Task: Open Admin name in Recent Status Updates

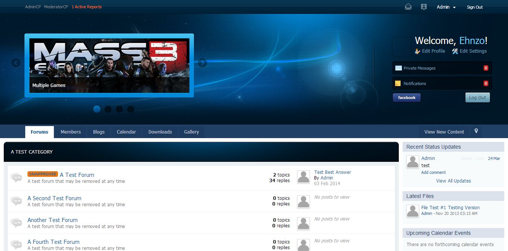Action: (428, 158)
